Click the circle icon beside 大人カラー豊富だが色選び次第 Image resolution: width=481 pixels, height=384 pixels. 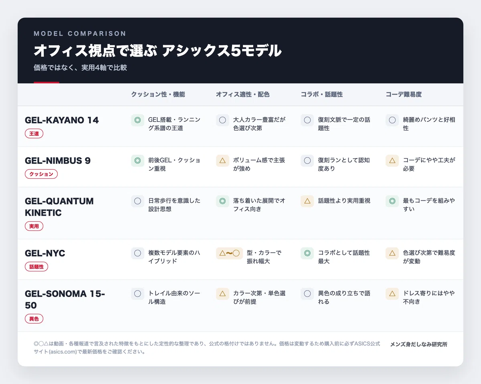222,120
